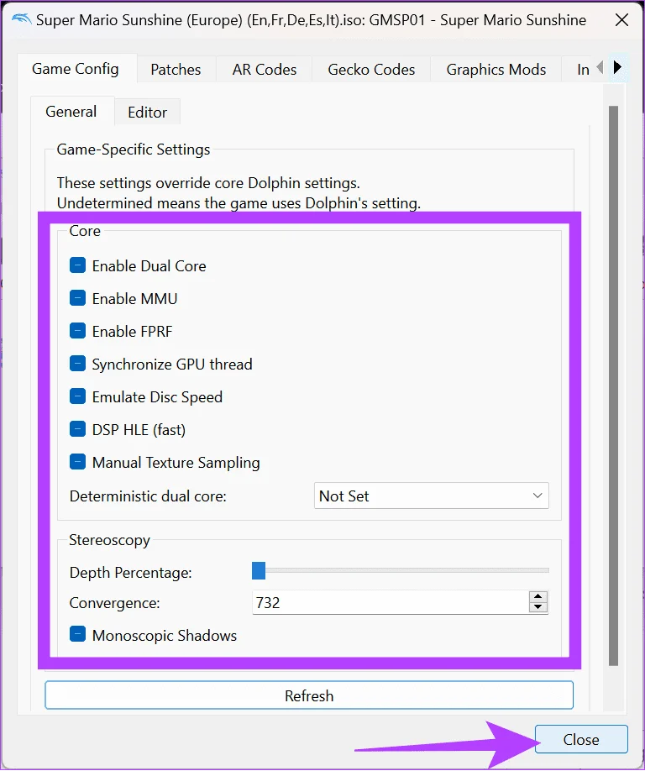The width and height of the screenshot is (645, 771).
Task: Click the 'These settings override core Dolphin settings' text
Action: [208, 183]
